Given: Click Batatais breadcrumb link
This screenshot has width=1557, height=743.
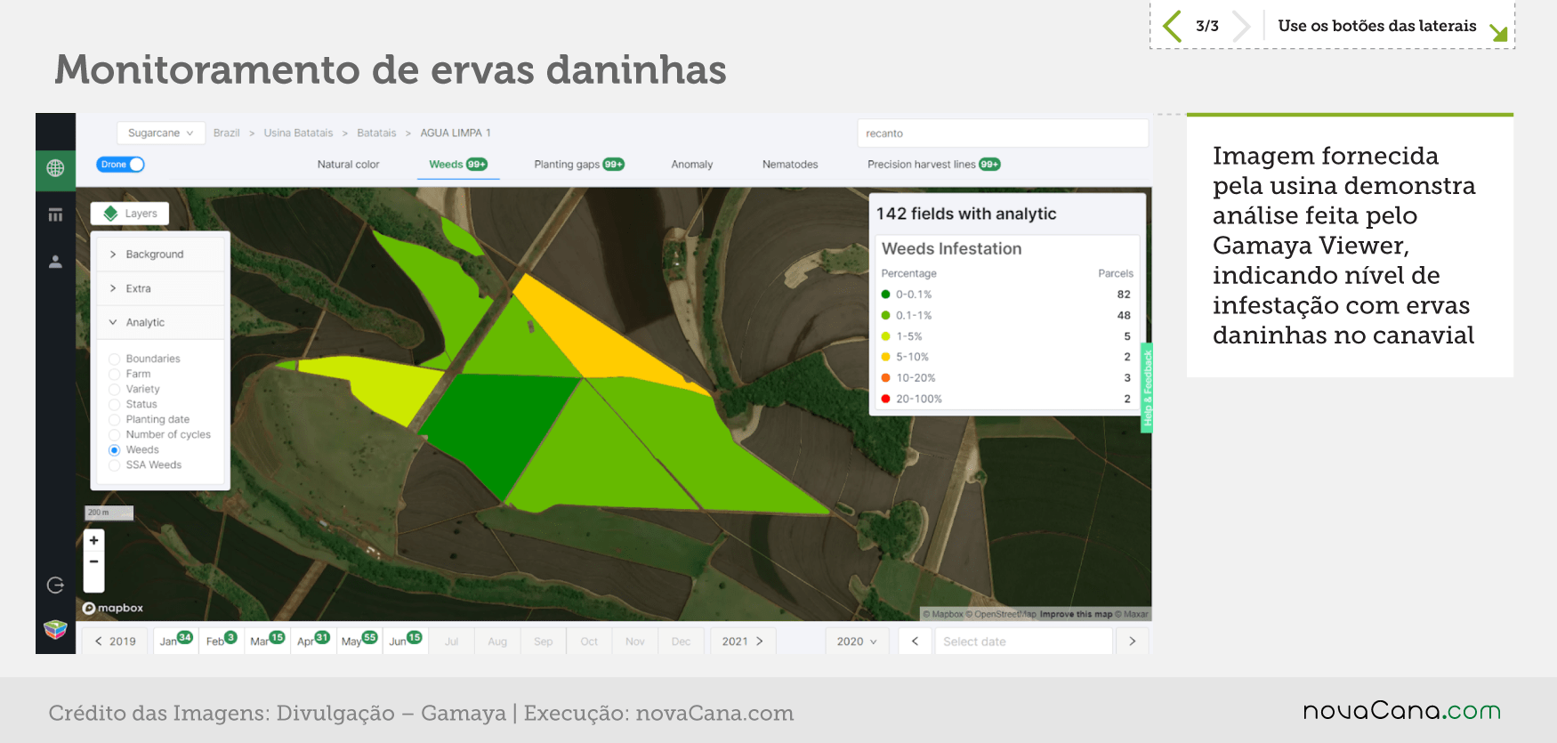Looking at the screenshot, I should click(x=376, y=133).
